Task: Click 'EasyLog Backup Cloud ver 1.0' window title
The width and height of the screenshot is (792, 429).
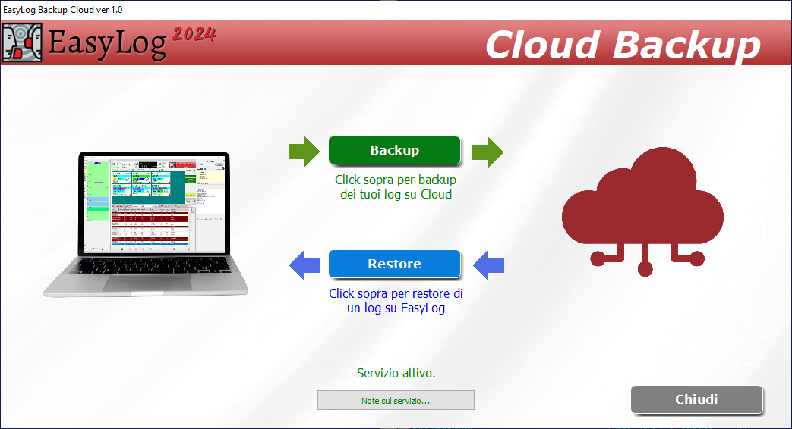Action: pos(62,10)
